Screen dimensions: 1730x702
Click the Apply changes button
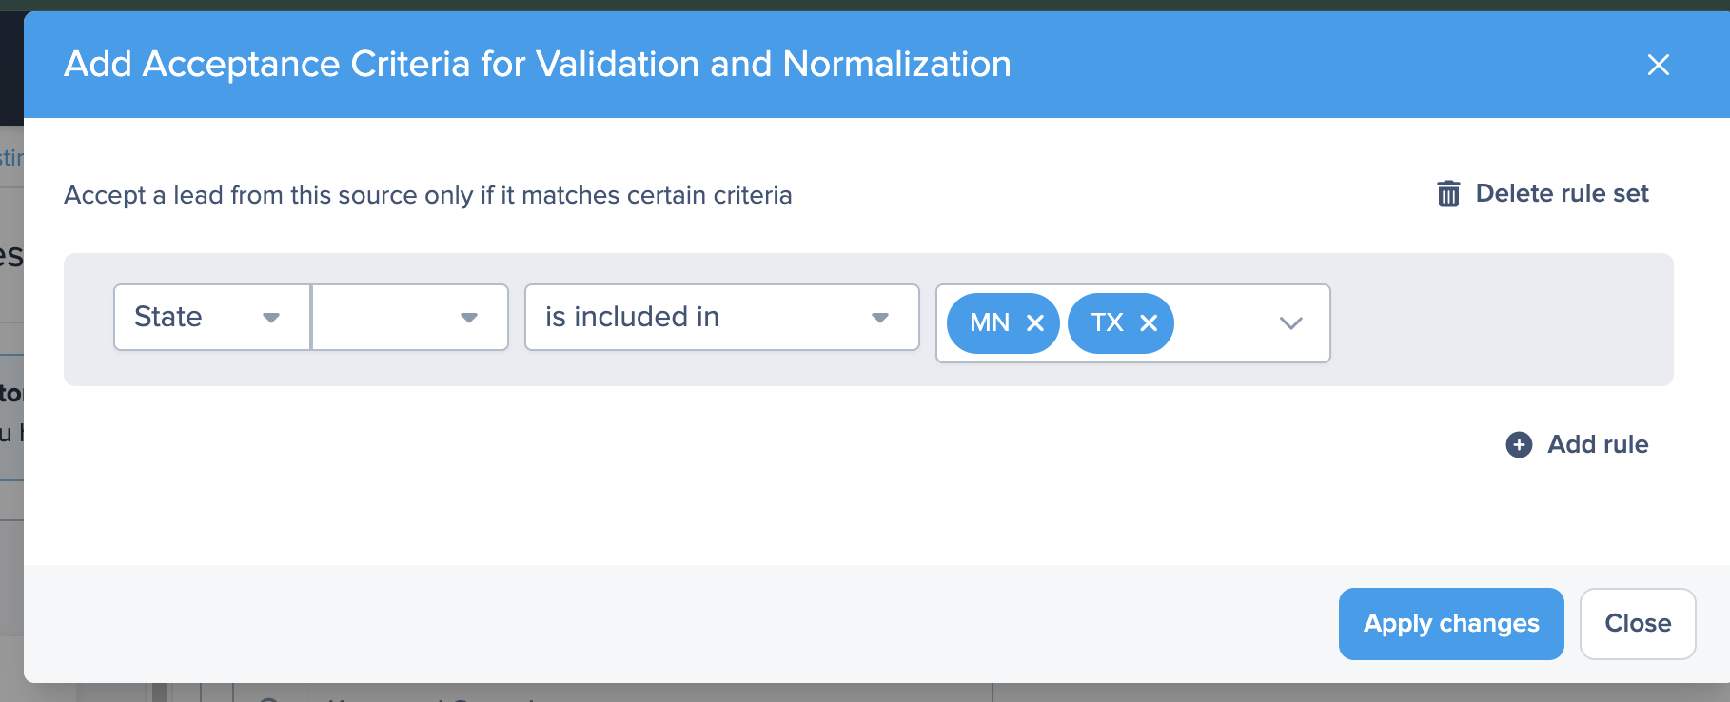pyautogui.click(x=1450, y=624)
